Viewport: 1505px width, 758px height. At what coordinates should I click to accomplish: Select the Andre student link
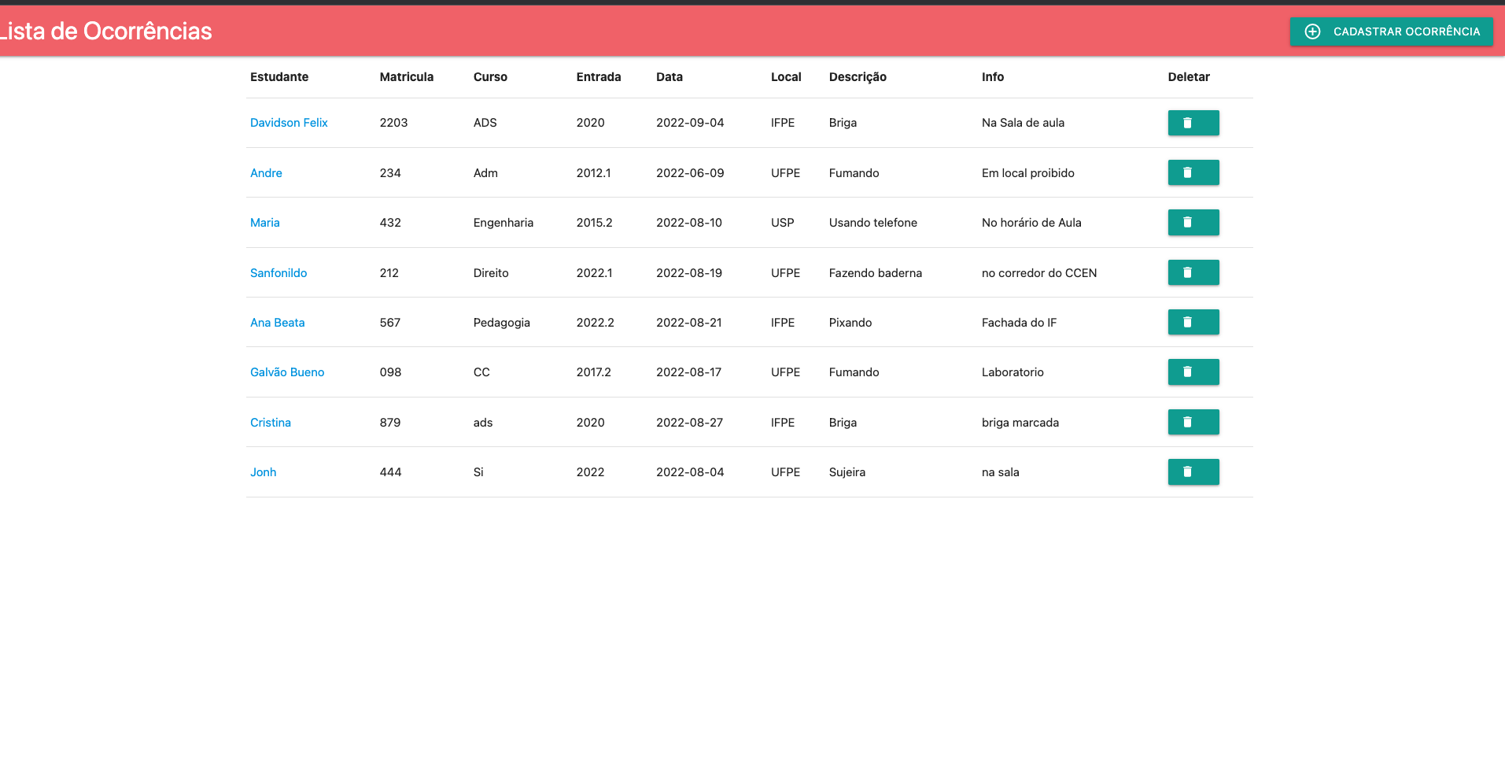[x=266, y=172]
